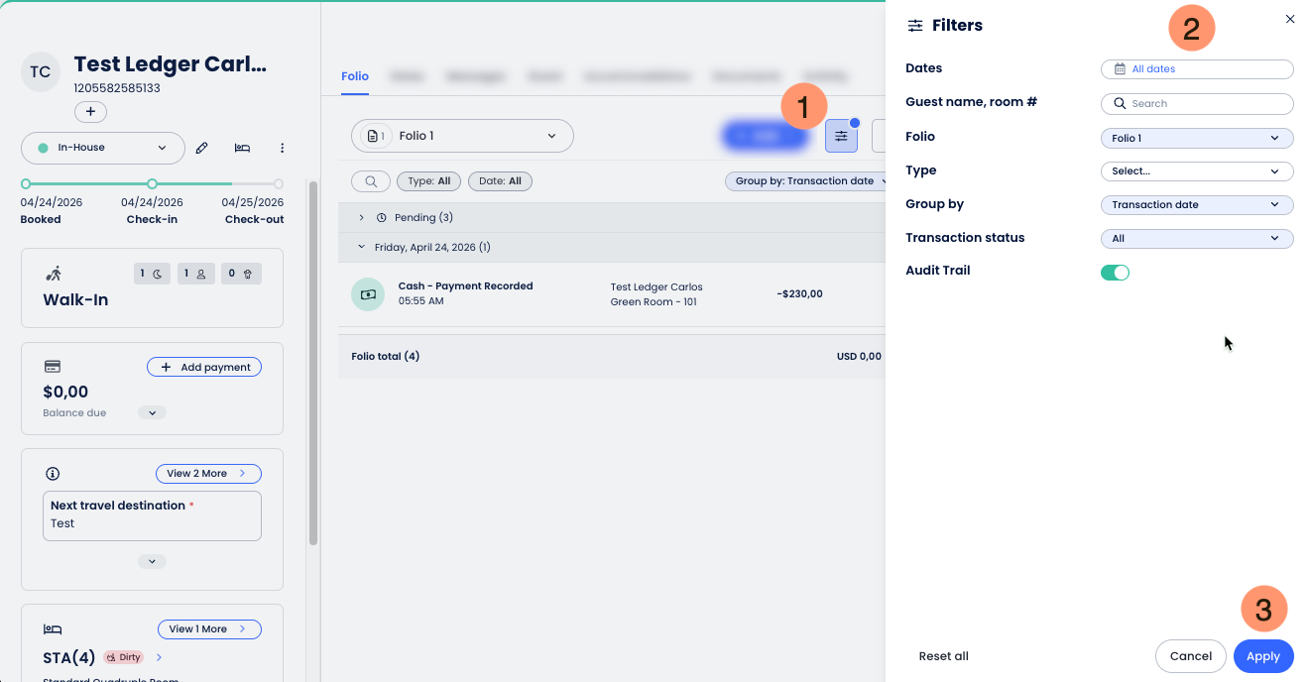The height and width of the screenshot is (682, 1310).
Task: Click the Check-in marker on the stay timeline
Action: click(152, 183)
